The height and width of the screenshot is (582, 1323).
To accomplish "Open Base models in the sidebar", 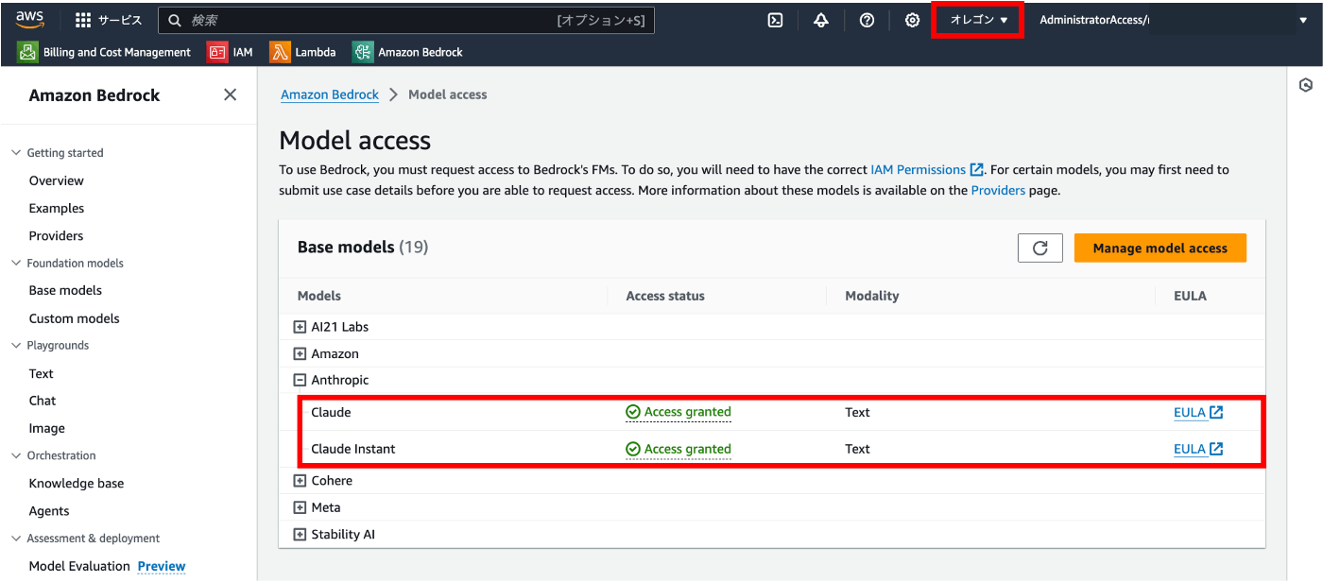I will pos(65,290).
